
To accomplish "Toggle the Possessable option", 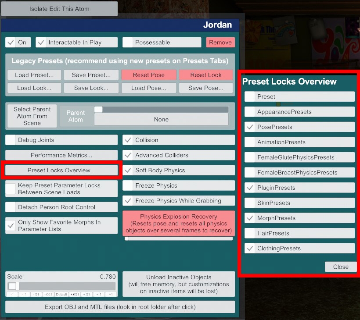I will click(x=128, y=43).
